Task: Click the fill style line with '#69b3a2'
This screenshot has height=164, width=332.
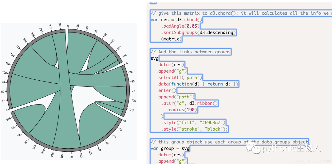Action: click(193, 122)
